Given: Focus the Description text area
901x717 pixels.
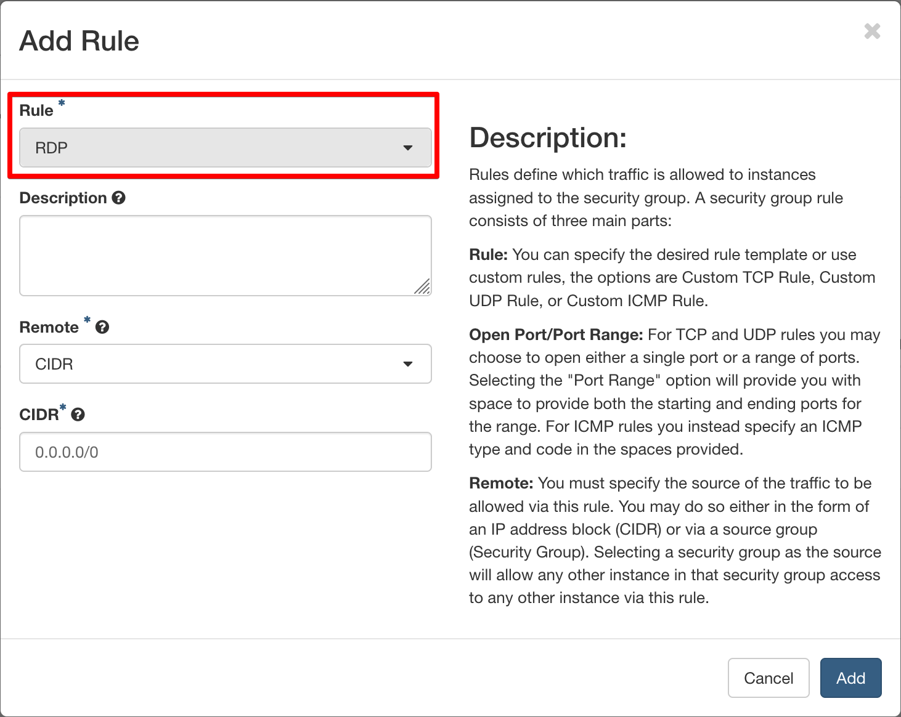Looking at the screenshot, I should coord(225,255).
